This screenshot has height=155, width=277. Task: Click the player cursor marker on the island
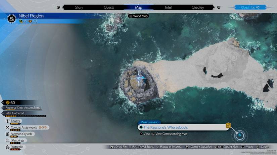(x=140, y=78)
